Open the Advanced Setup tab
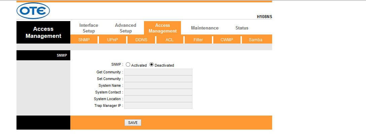Viewport: 366px width, 140px height. pos(125,28)
